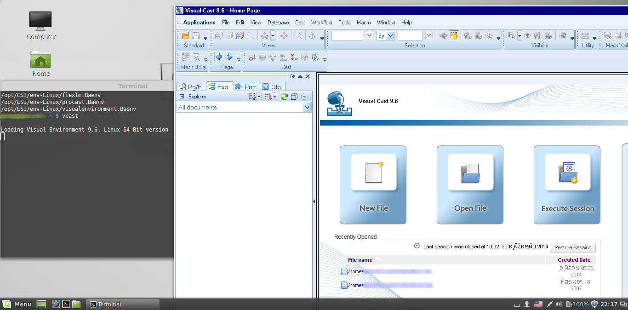Open the Database menu
This screenshot has height=310, width=628.
coord(278,23)
